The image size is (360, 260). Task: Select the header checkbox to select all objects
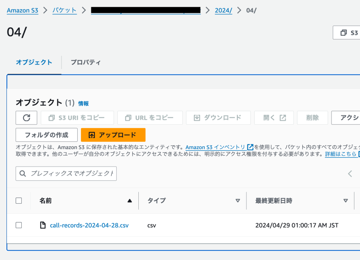coord(19,200)
